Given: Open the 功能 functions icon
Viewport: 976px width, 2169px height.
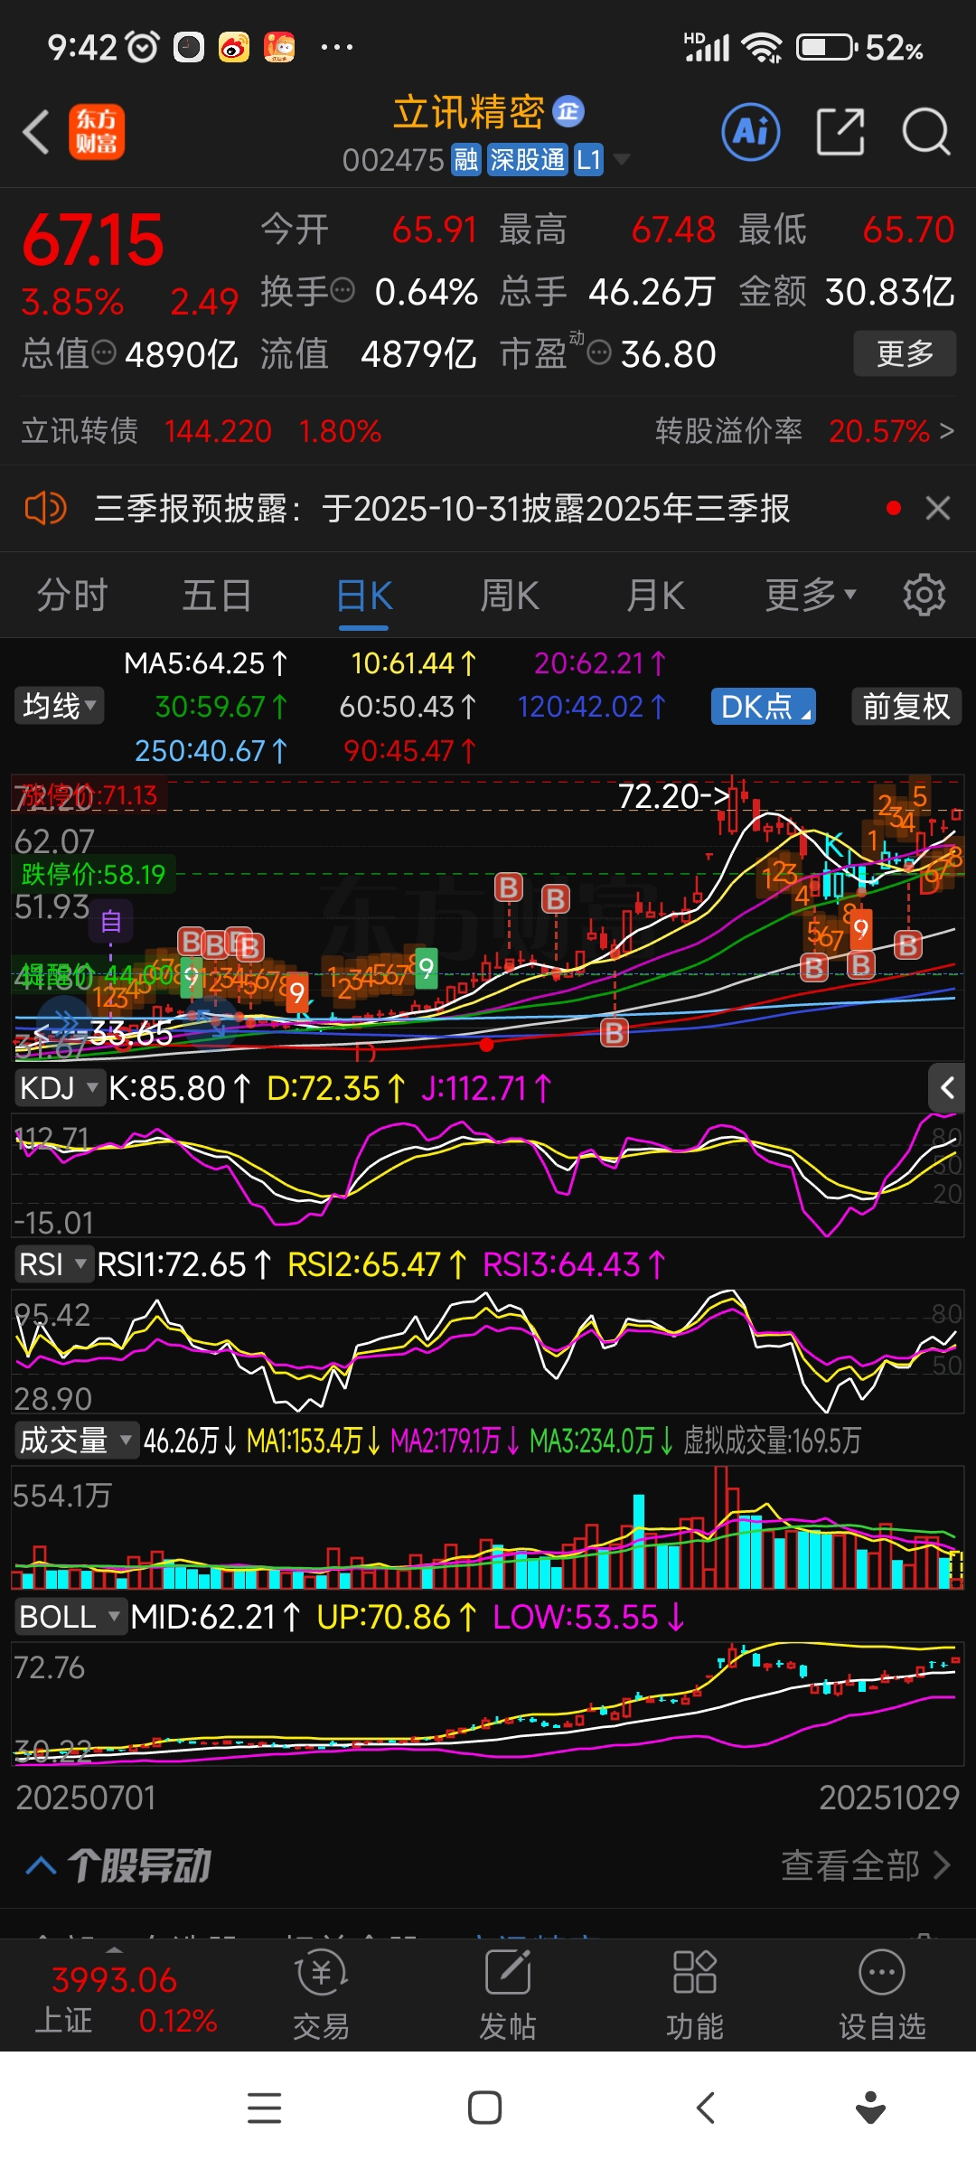Looking at the screenshot, I should pos(695,1995).
